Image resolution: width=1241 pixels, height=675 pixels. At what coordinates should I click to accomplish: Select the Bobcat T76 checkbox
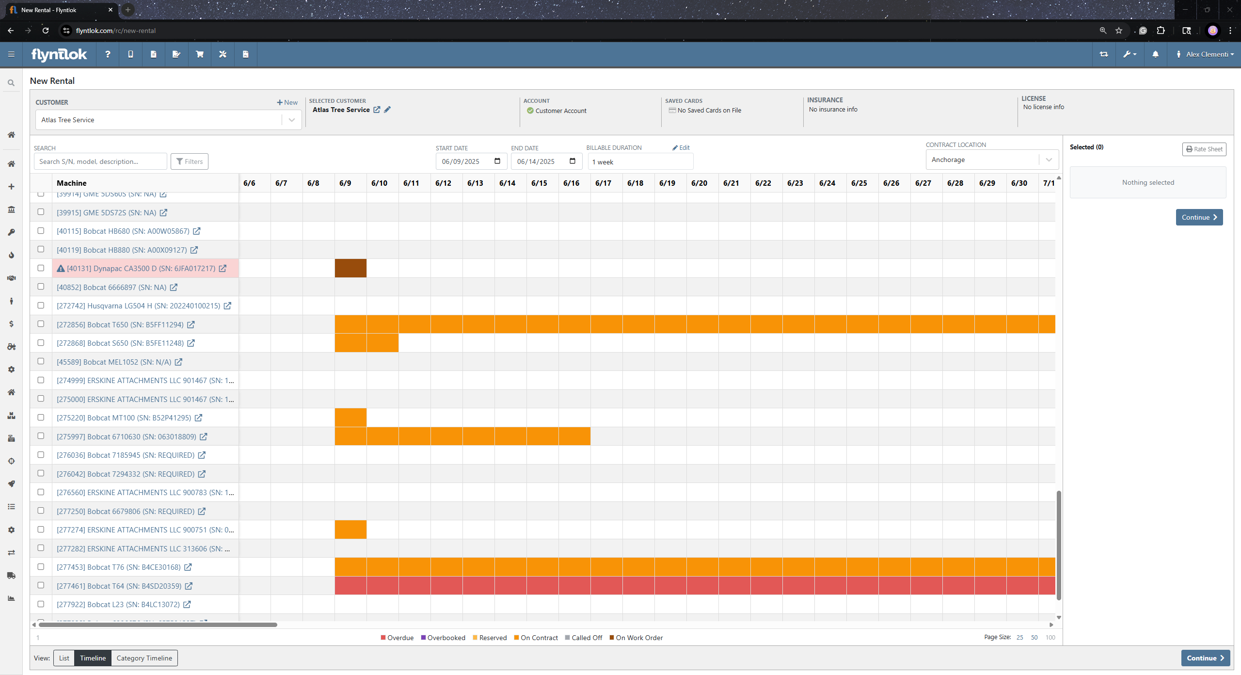(41, 567)
